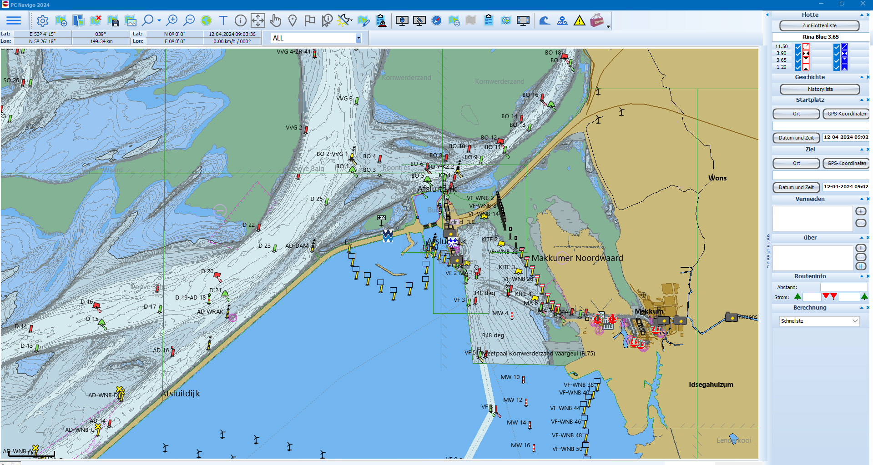Screen dimensions: 873x465
Task: Click the satellite GPS monitor icon
Action: point(419,21)
